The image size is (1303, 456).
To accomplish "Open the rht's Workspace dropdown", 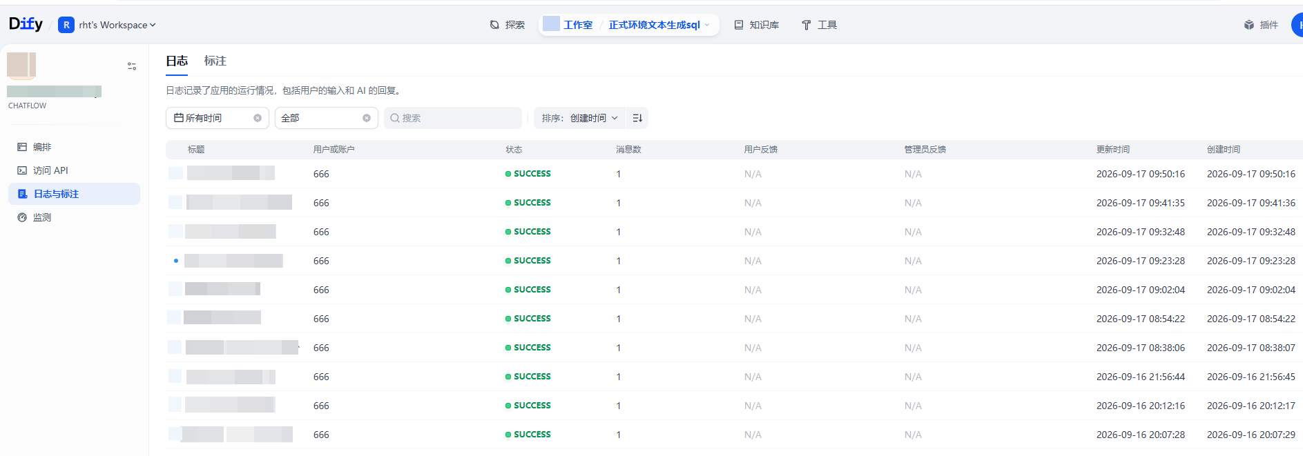I will [117, 25].
